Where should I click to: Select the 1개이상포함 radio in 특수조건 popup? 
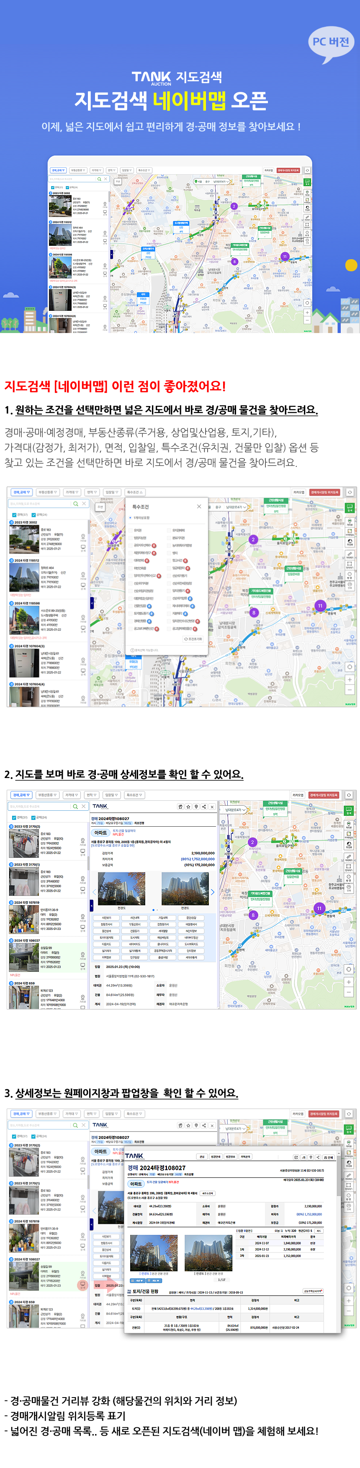pyautogui.click(x=130, y=518)
